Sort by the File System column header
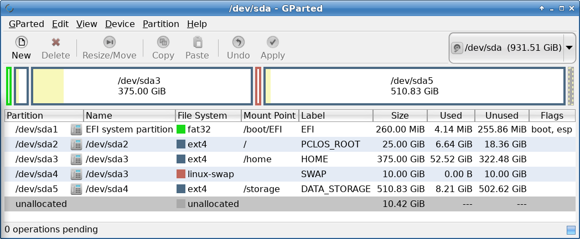Screen dimensions: 580x239 (208, 115)
